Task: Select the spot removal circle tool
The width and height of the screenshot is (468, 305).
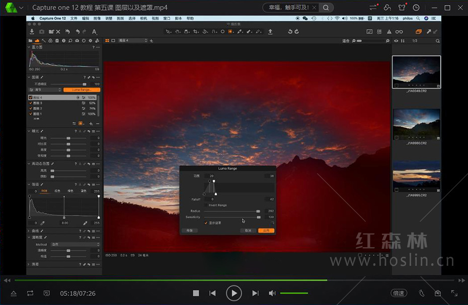Action: [222, 32]
